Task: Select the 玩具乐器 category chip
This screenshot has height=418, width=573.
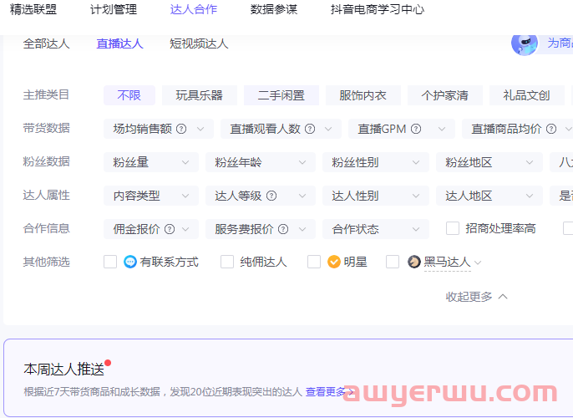Action: [x=200, y=95]
